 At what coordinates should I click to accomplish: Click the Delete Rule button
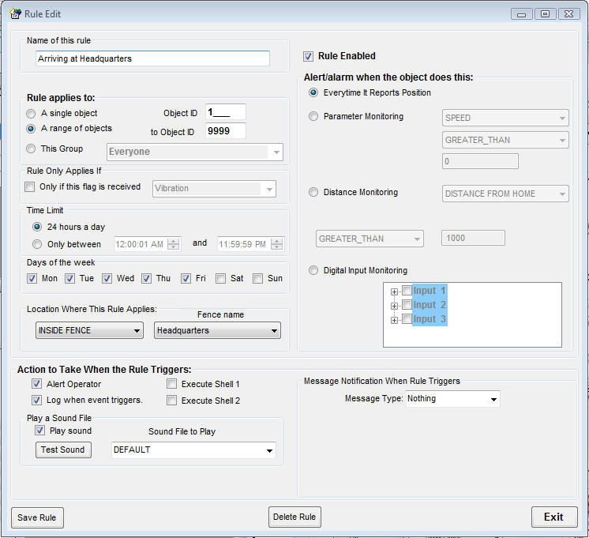click(294, 517)
